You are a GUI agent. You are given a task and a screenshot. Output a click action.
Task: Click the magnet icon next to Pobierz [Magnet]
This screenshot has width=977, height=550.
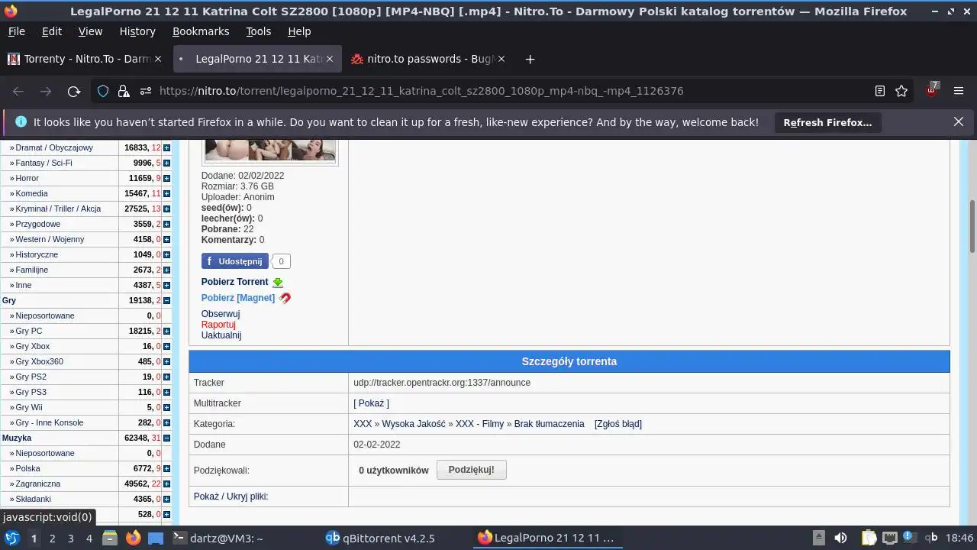pyautogui.click(x=285, y=298)
